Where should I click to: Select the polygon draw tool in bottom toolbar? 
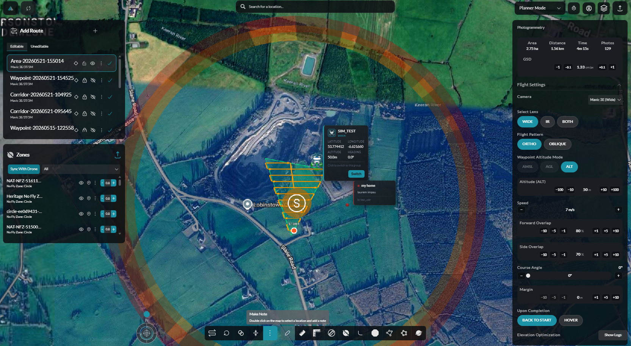[389, 333]
